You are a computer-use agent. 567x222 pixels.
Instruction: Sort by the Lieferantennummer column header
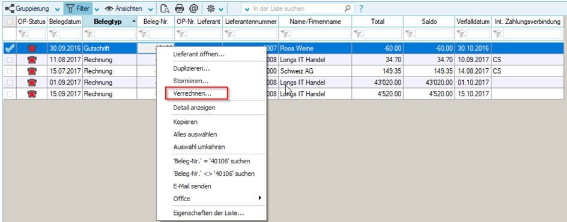tap(250, 22)
